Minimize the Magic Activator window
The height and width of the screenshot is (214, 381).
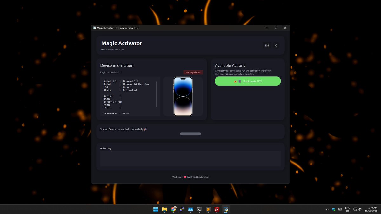click(x=267, y=28)
